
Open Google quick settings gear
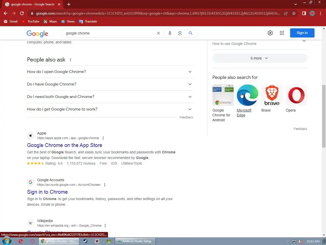(270, 33)
